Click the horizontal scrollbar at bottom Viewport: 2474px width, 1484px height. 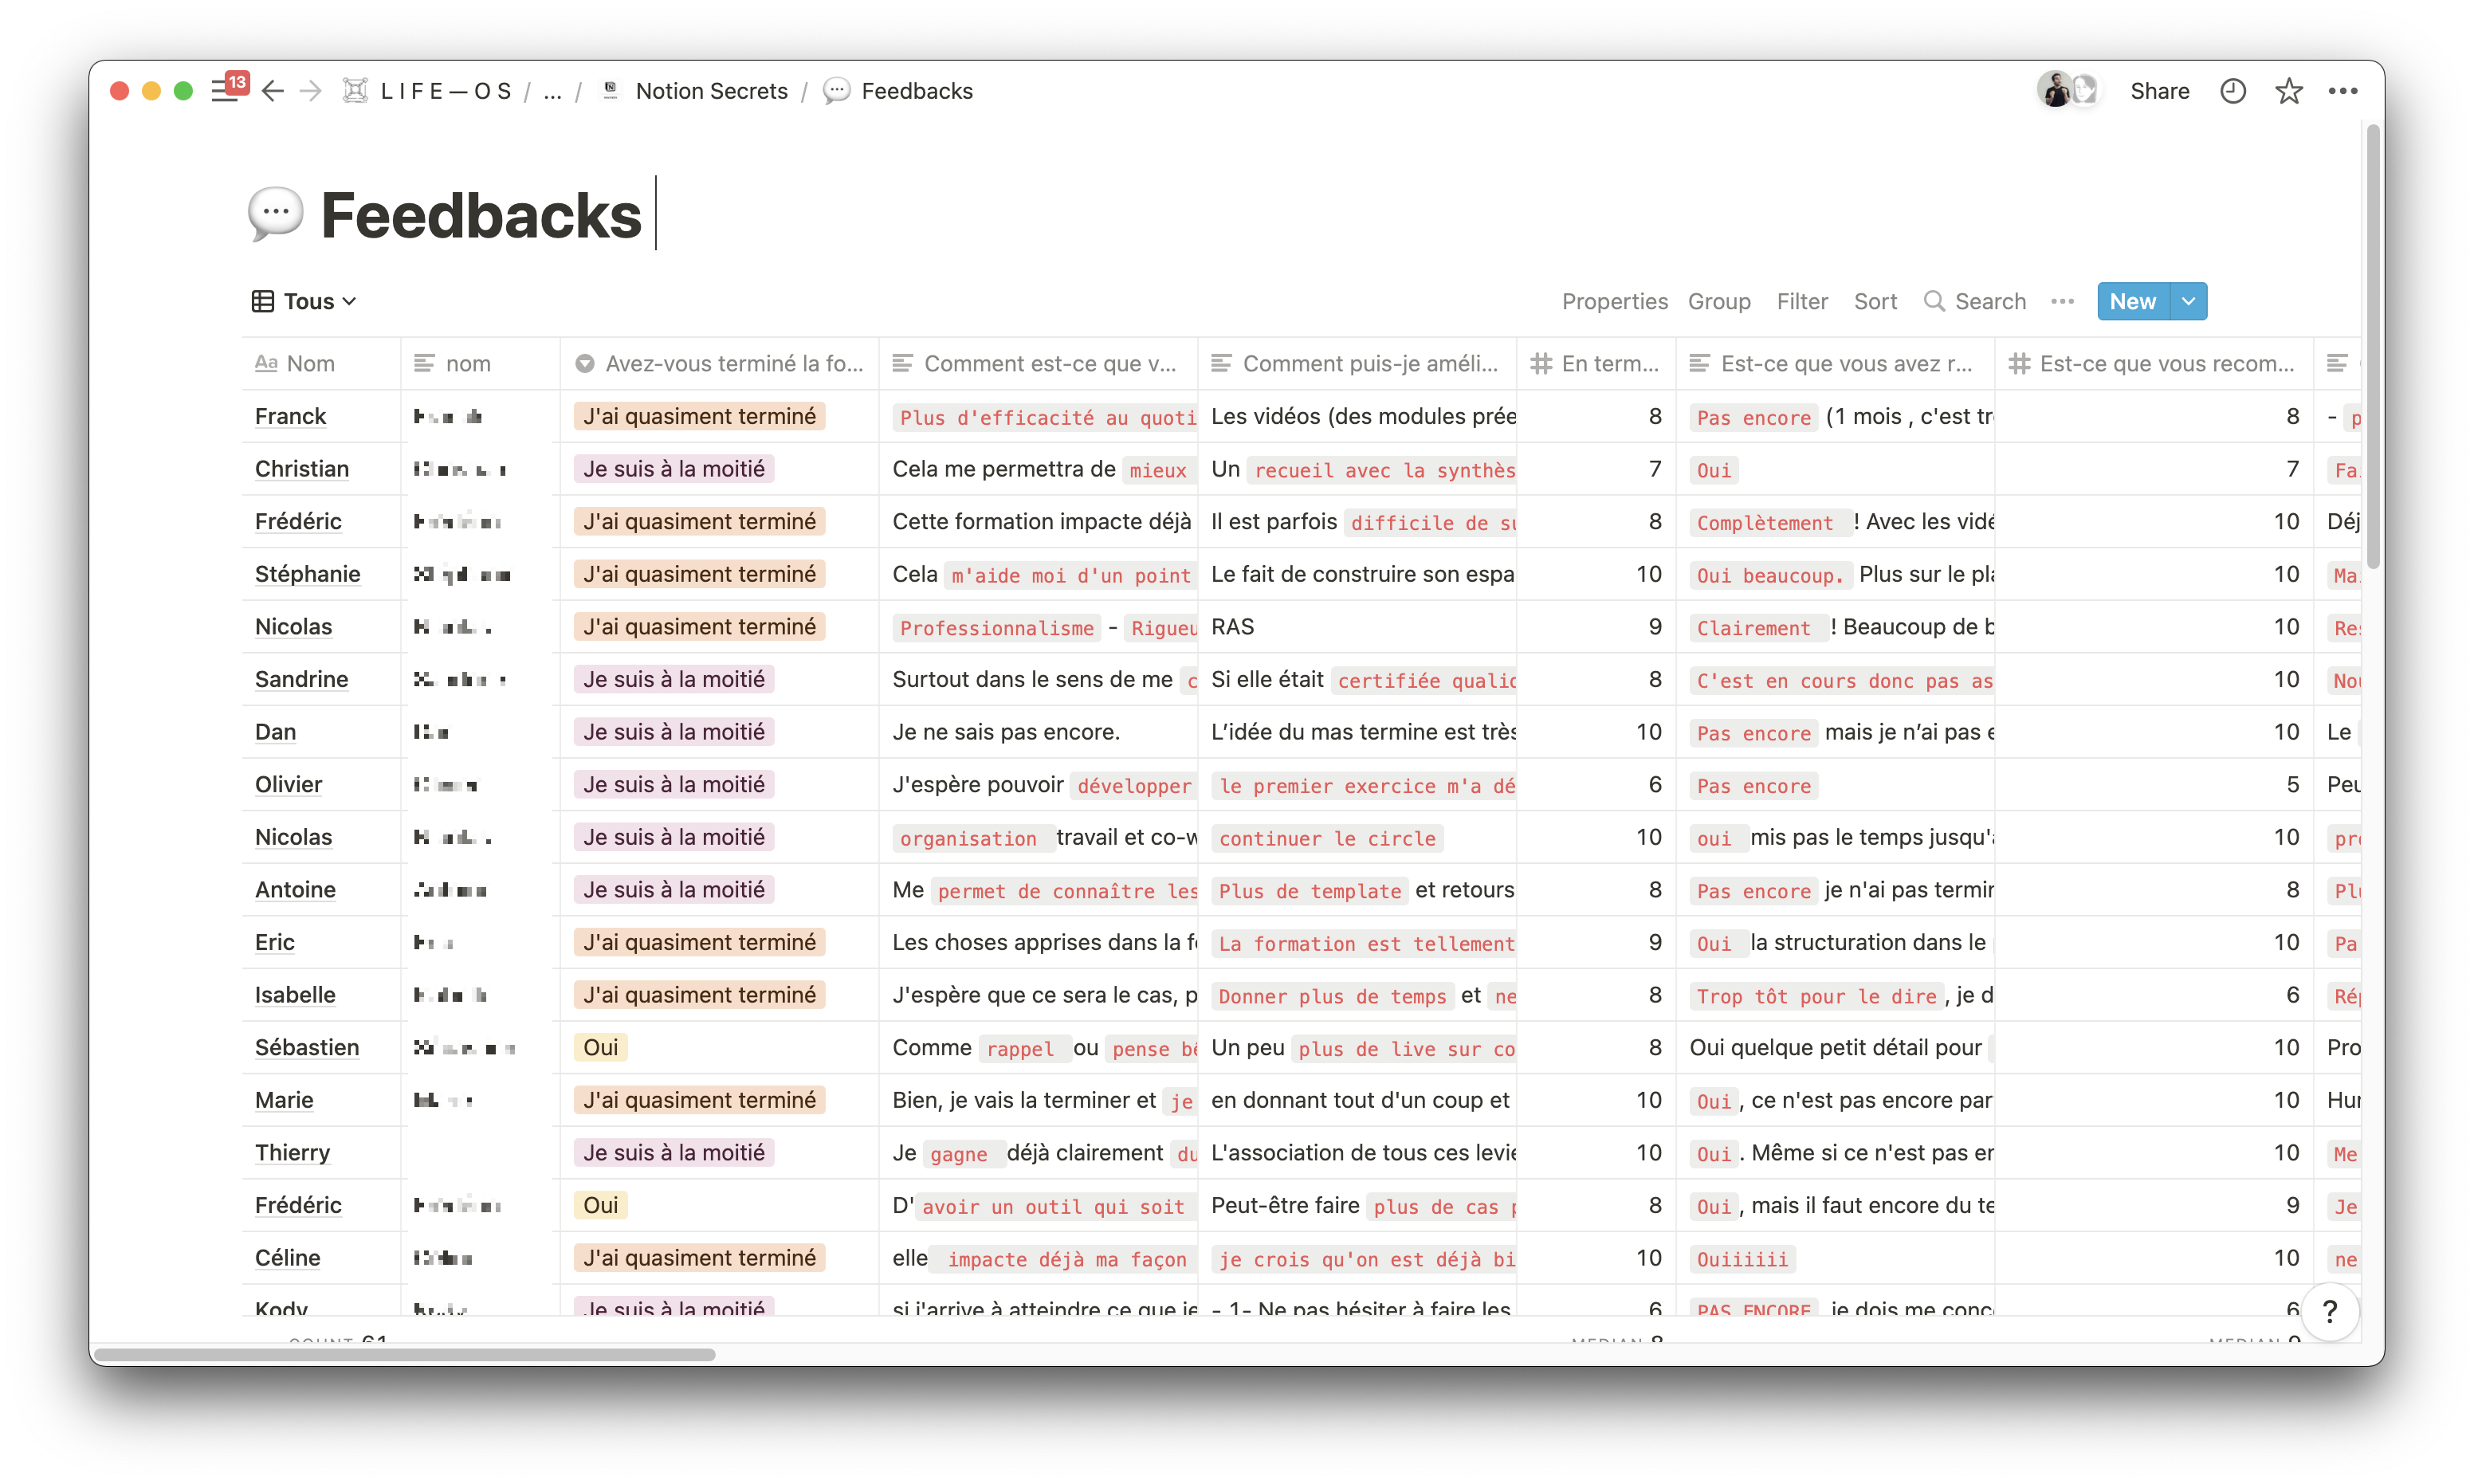point(405,1354)
